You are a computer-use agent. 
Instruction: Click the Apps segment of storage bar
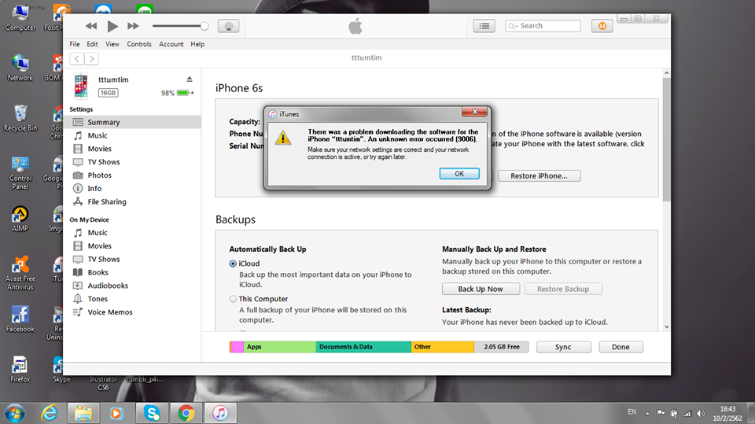(x=279, y=347)
